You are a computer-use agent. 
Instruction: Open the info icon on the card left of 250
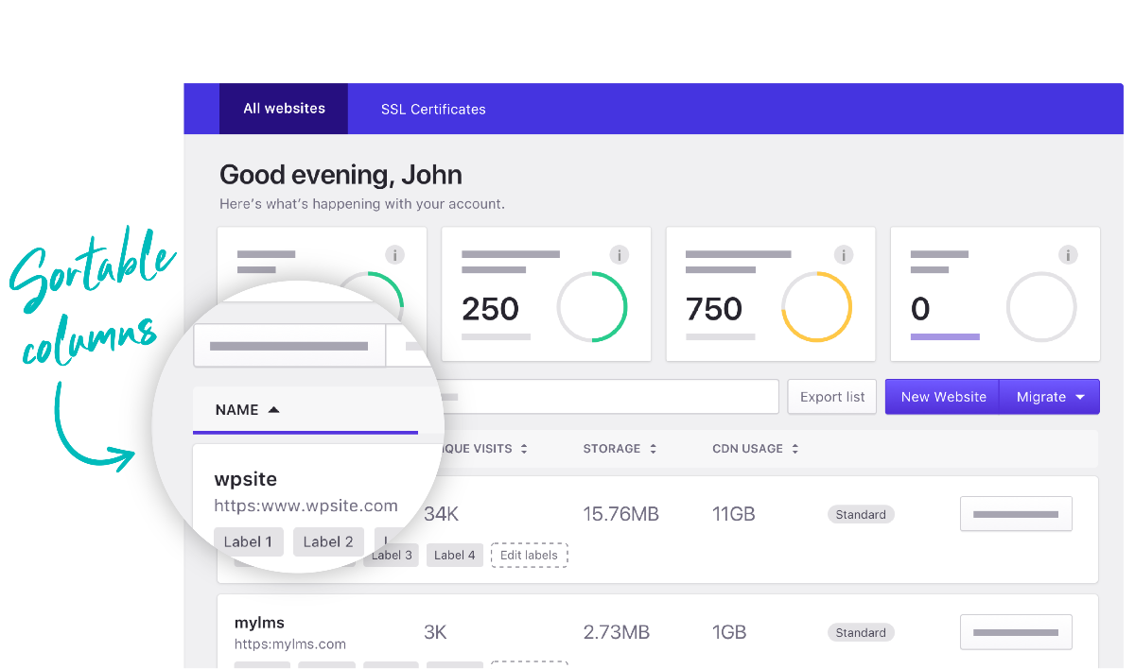(395, 255)
